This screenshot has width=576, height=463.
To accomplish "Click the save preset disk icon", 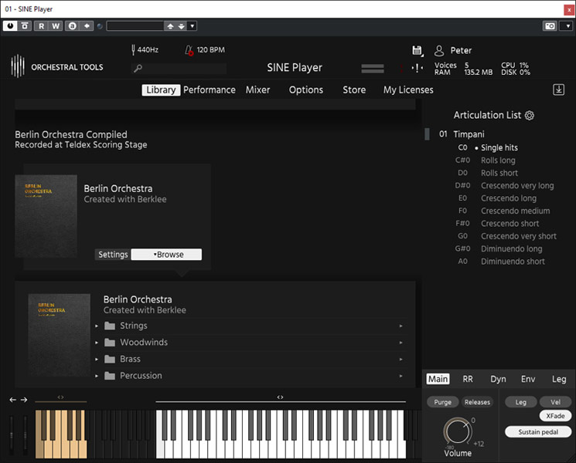I will 418,51.
